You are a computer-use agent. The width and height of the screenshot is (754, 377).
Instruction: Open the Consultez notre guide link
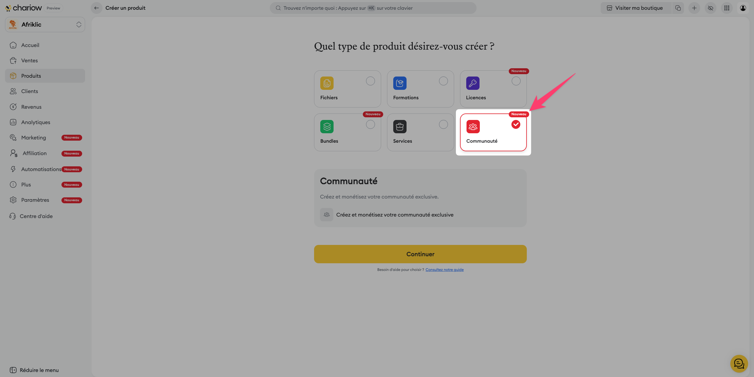point(444,270)
